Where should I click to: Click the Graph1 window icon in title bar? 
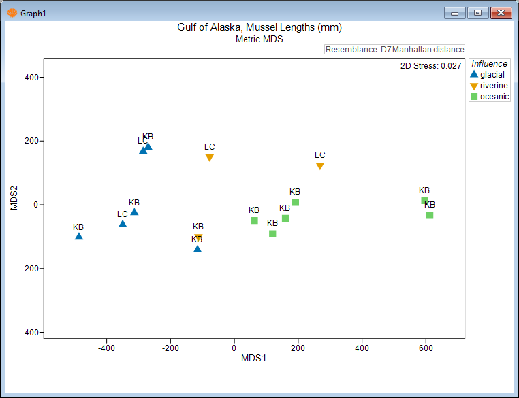click(10, 13)
